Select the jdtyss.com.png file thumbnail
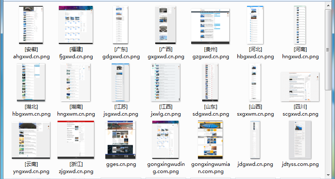The image size is (335, 179). pos(300,139)
